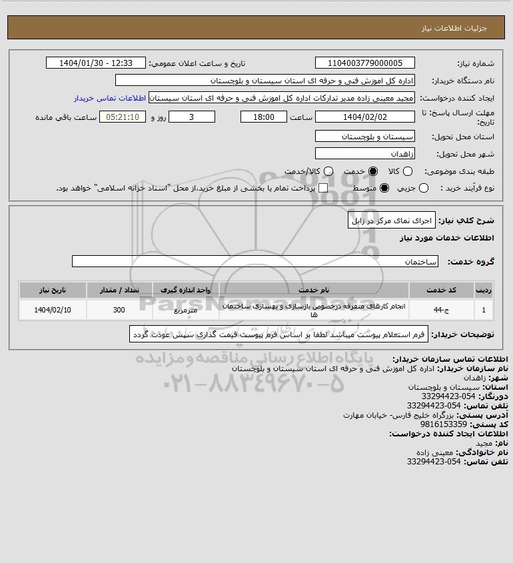
Task: Click the need date cell 1404/02/10
Action: pos(53,310)
